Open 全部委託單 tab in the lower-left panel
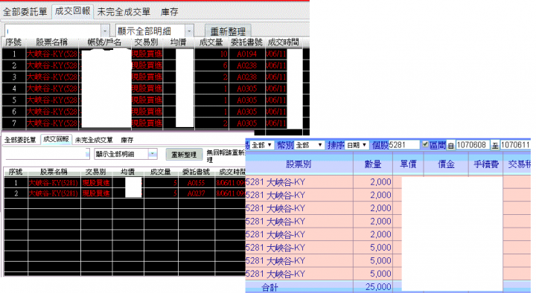The width and height of the screenshot is (536, 293). point(20,140)
